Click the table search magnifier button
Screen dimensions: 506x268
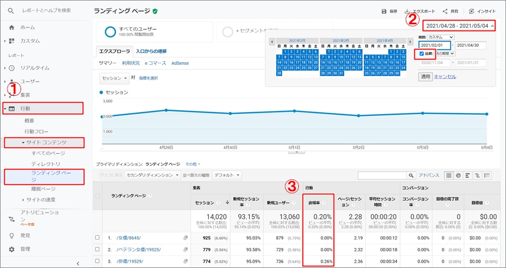[411, 175]
